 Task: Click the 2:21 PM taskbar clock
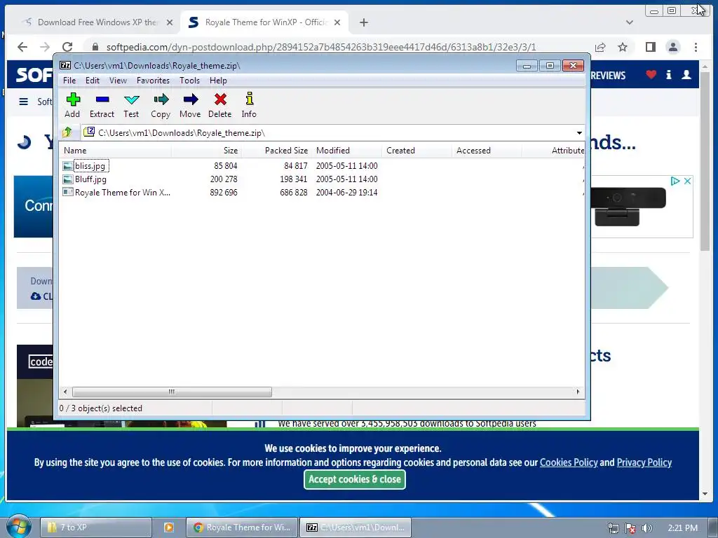tap(683, 528)
